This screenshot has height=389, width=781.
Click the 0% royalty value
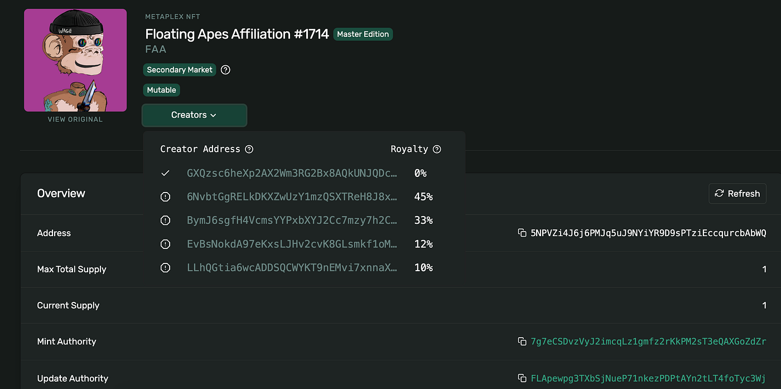pos(421,173)
